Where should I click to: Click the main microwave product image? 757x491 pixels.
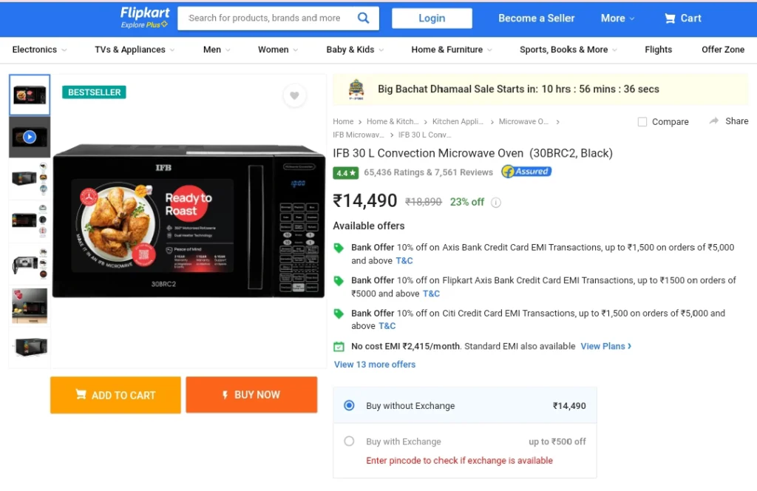189,220
